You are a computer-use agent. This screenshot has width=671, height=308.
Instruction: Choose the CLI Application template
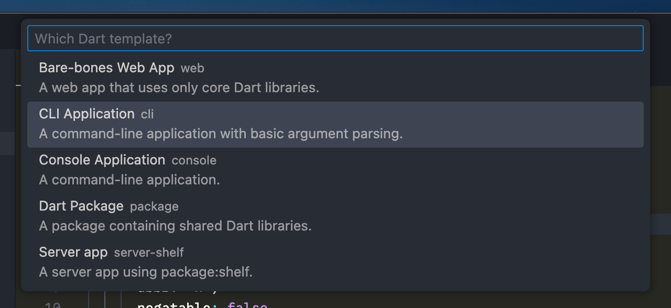[x=87, y=114]
